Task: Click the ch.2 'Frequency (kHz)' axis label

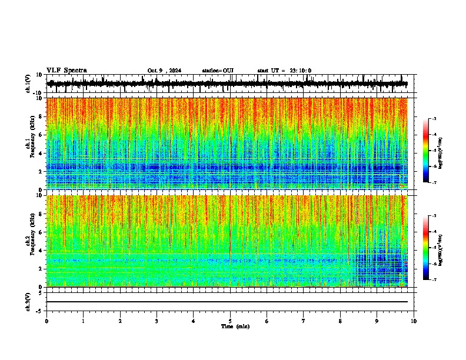Action: (x=32, y=234)
